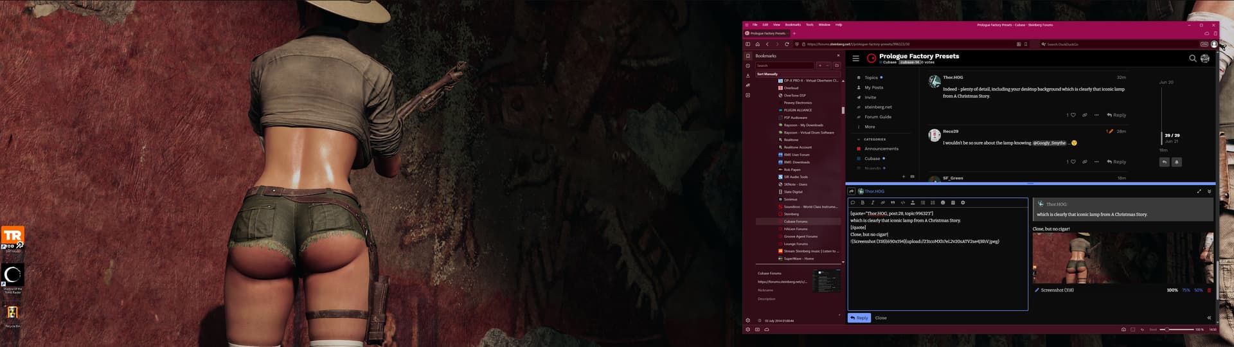The height and width of the screenshot is (347, 1234).
Task: Expand the More item in forum sidebar
Action: pyautogui.click(x=870, y=127)
